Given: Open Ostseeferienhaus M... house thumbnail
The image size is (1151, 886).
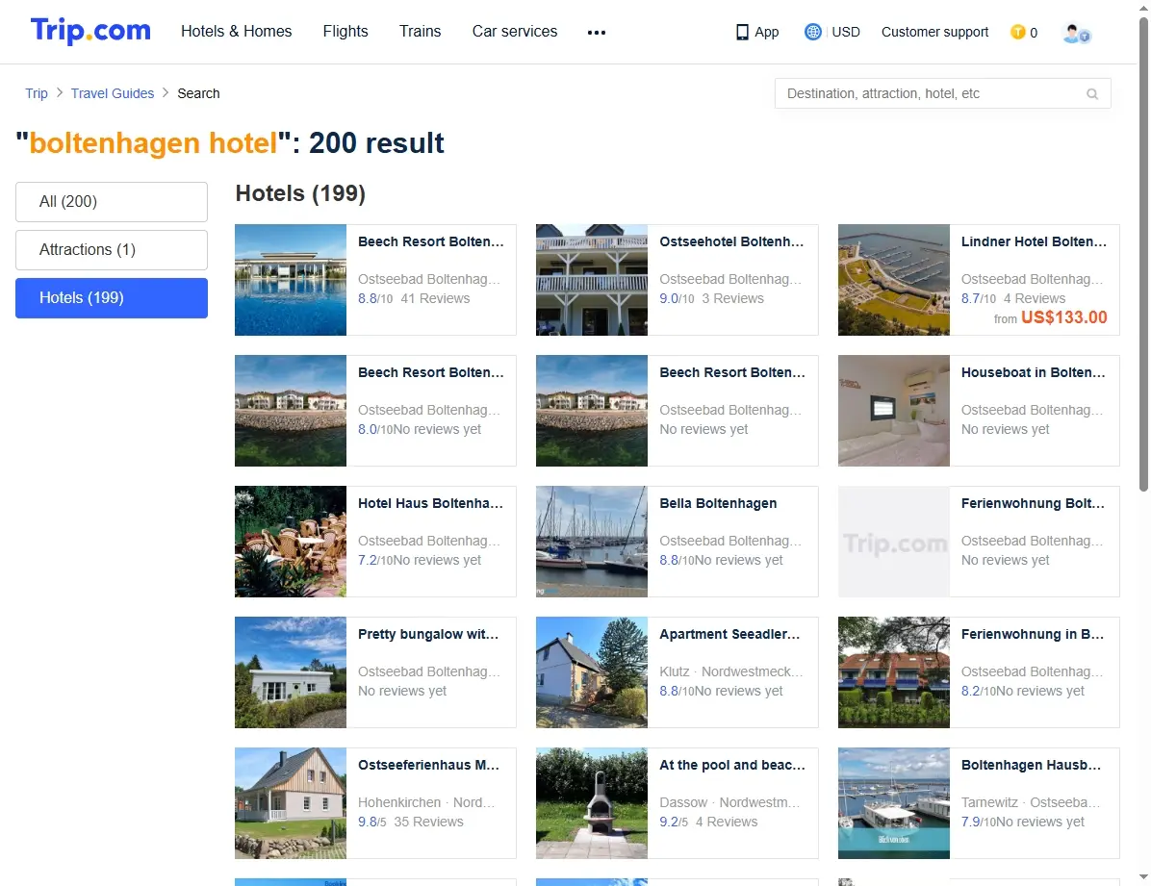Looking at the screenshot, I should pos(291,803).
